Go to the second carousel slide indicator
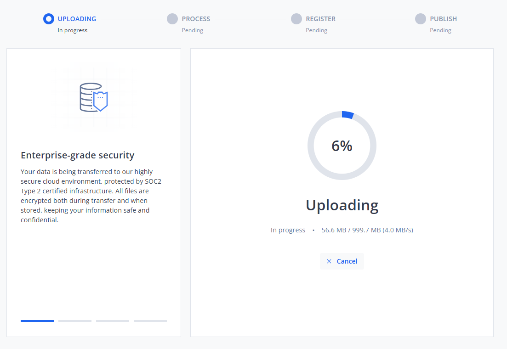The width and height of the screenshot is (507, 349). 75,321
